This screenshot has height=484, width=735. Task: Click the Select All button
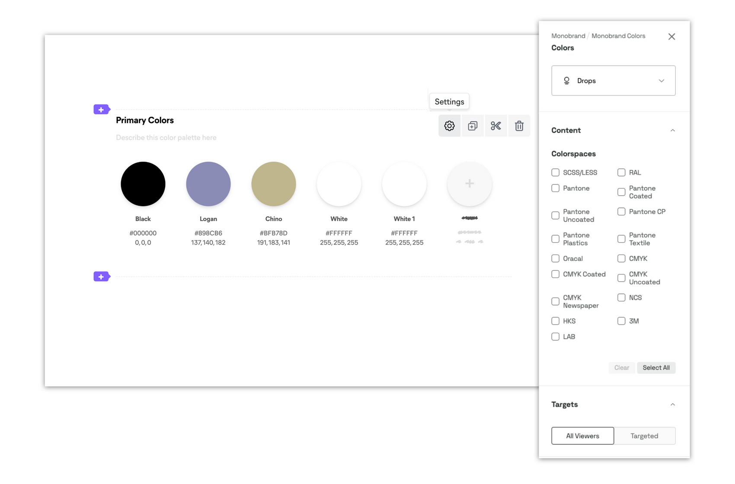tap(656, 368)
